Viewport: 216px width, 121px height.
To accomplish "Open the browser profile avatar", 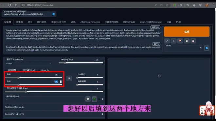I will tap(207, 5).
